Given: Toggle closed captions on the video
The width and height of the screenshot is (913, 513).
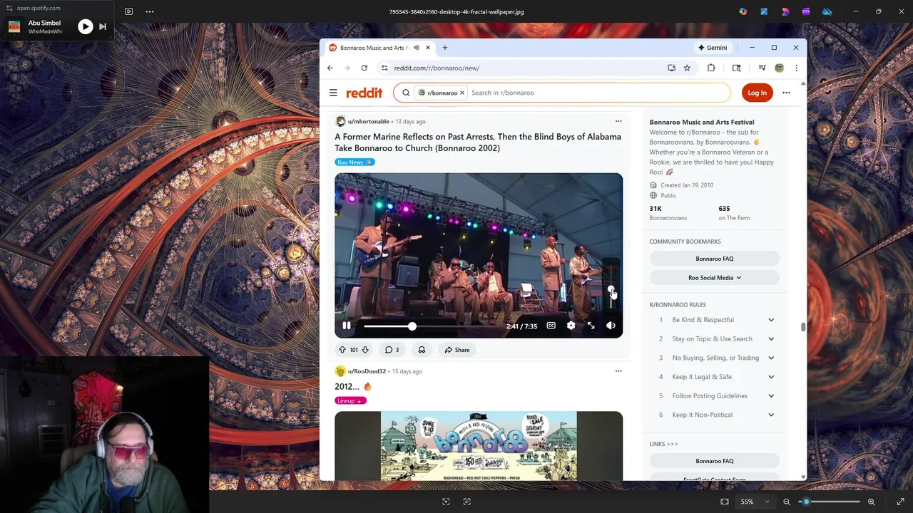Looking at the screenshot, I should point(551,326).
